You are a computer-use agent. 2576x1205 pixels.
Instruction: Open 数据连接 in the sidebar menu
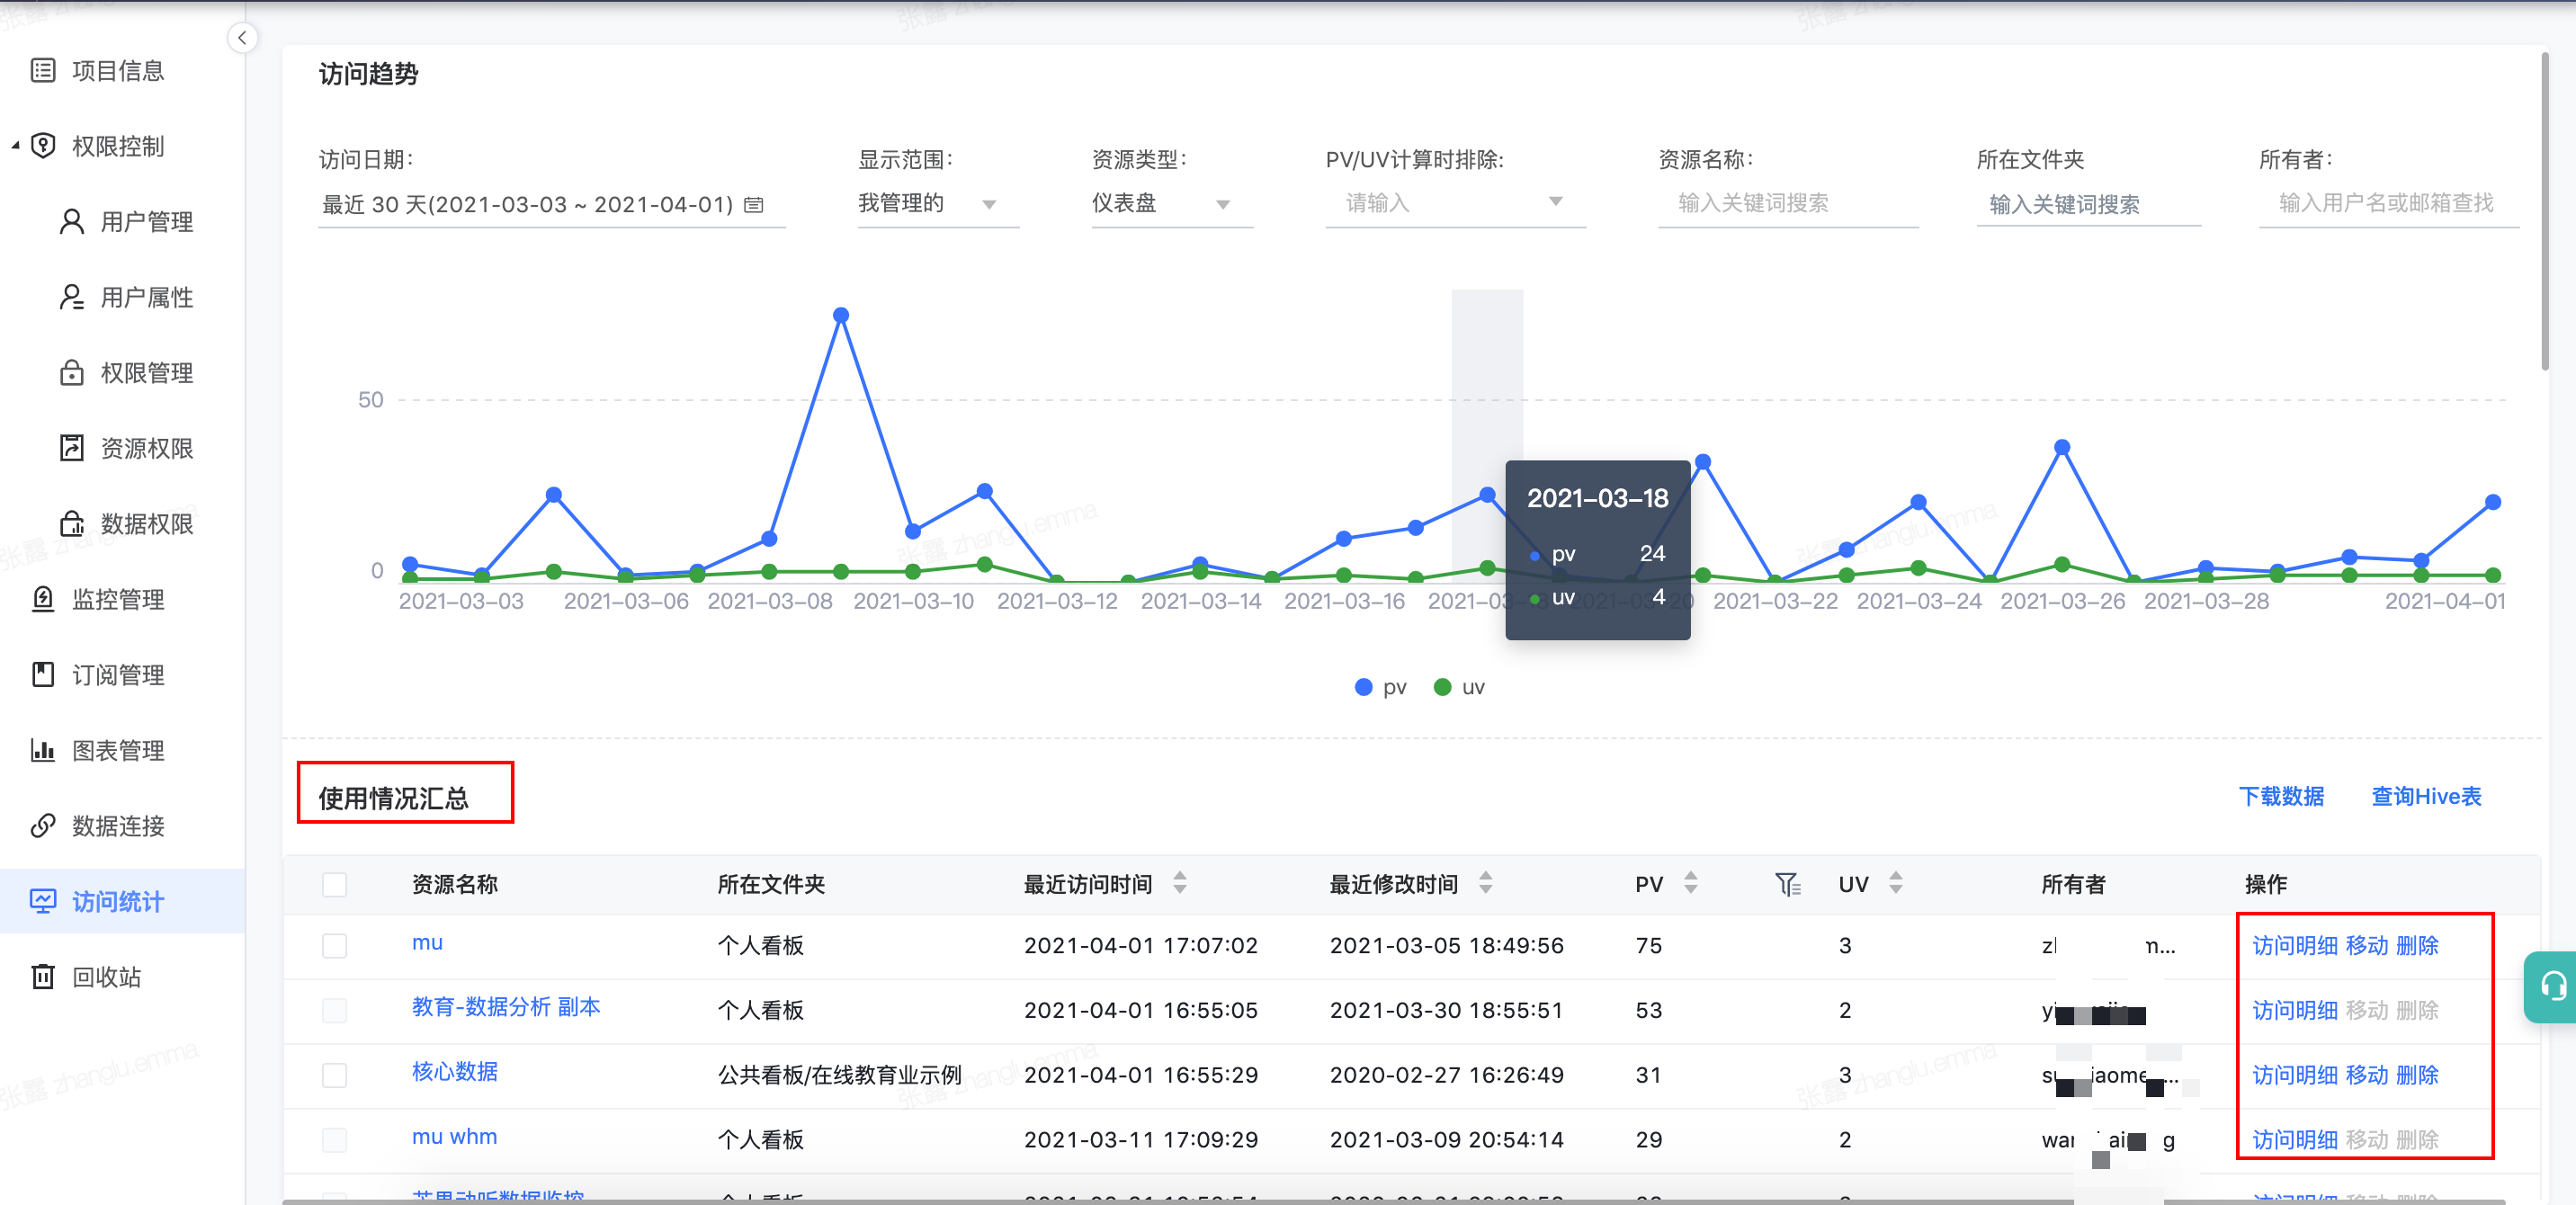(x=118, y=826)
